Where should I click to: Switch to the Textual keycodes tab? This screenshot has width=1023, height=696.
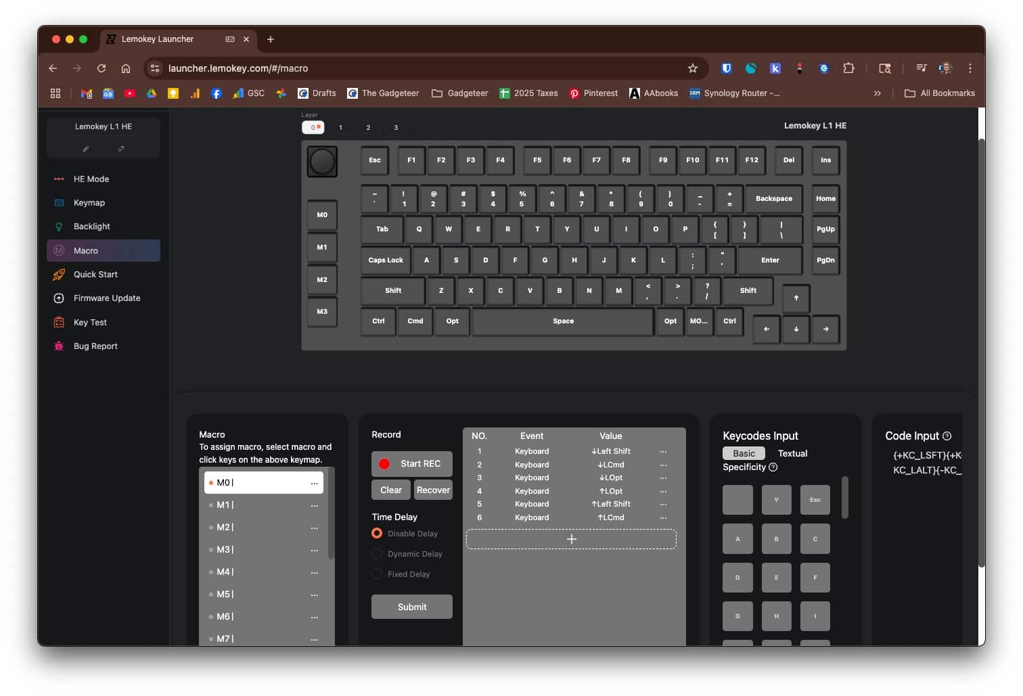(792, 454)
